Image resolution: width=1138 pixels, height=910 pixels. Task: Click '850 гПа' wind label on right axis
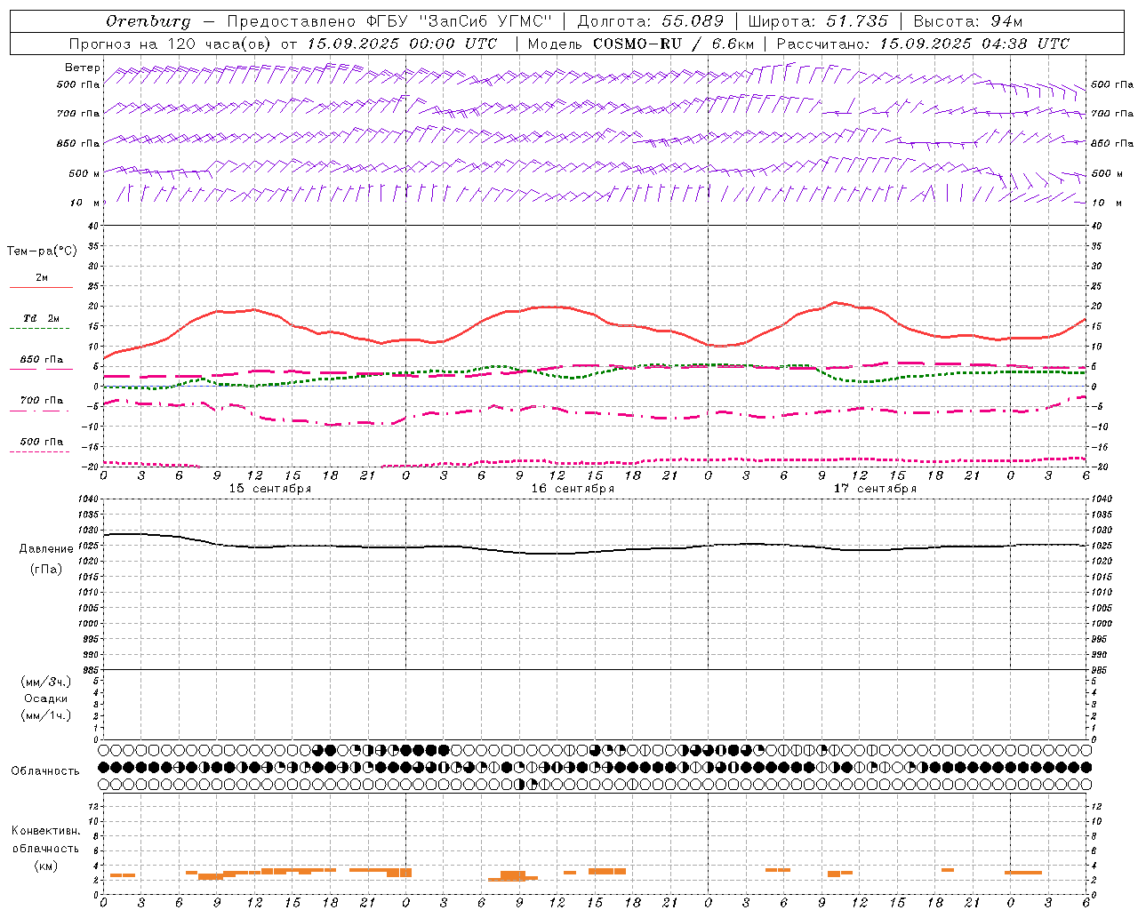[x=1112, y=143]
